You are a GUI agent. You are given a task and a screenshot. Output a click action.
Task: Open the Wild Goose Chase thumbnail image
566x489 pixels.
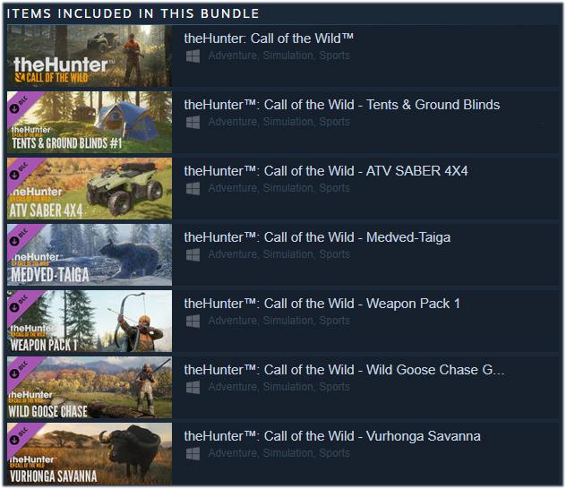pos(90,388)
